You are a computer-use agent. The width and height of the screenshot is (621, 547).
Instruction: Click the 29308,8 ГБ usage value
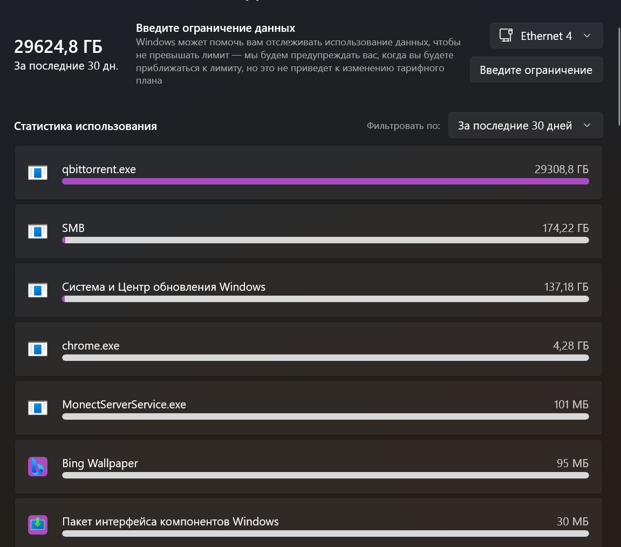pyautogui.click(x=561, y=169)
